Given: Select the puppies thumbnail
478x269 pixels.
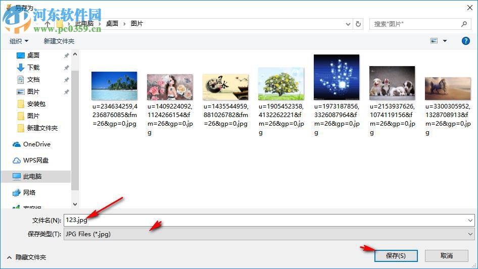Looking at the screenshot, I should (x=392, y=83).
